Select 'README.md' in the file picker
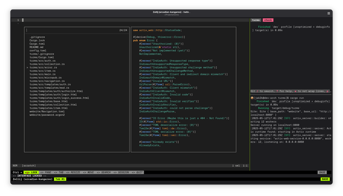Image resolution: width=343 pixels, height=196 pixels. 37,48
